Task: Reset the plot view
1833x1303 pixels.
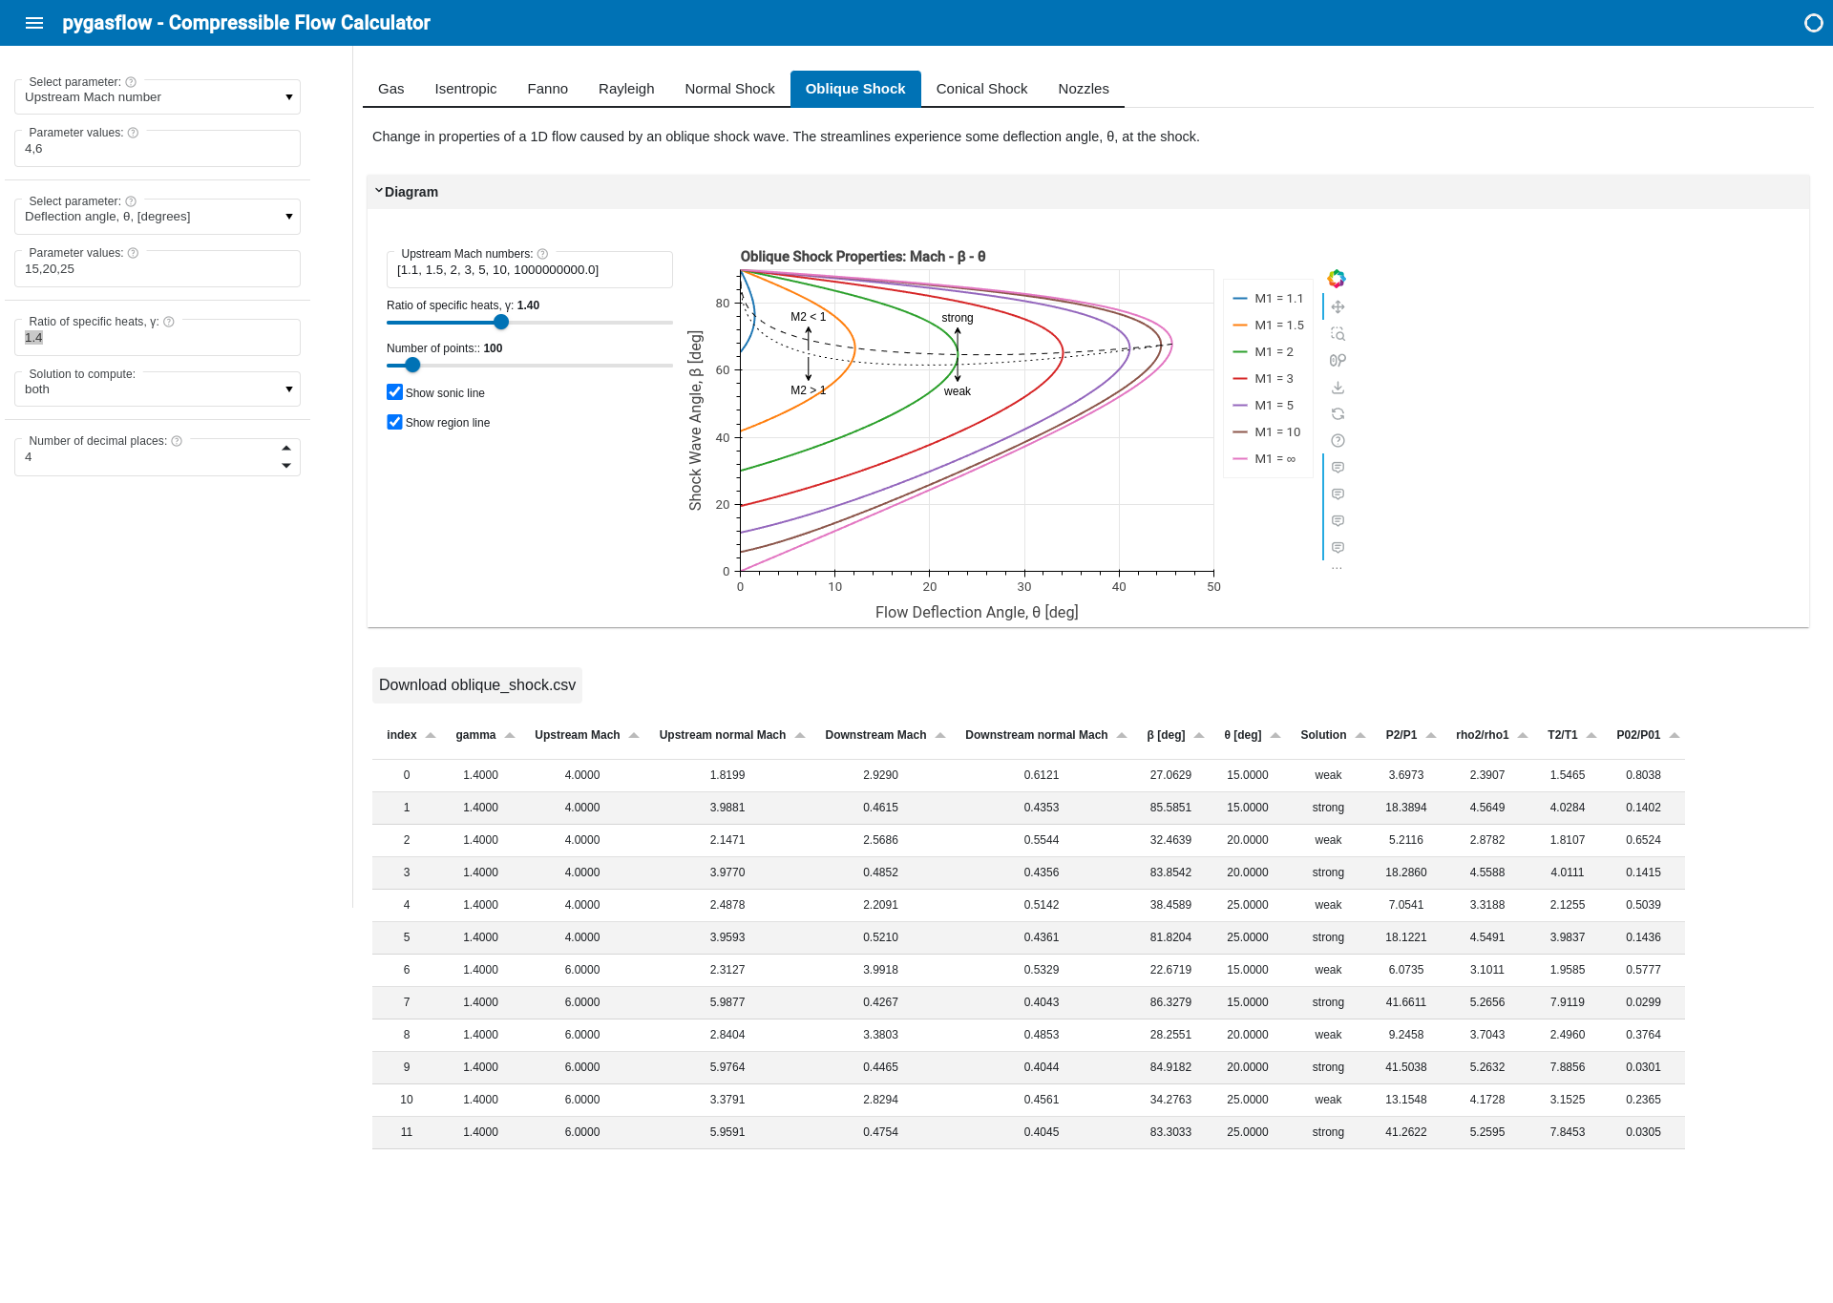Action: coord(1338,414)
